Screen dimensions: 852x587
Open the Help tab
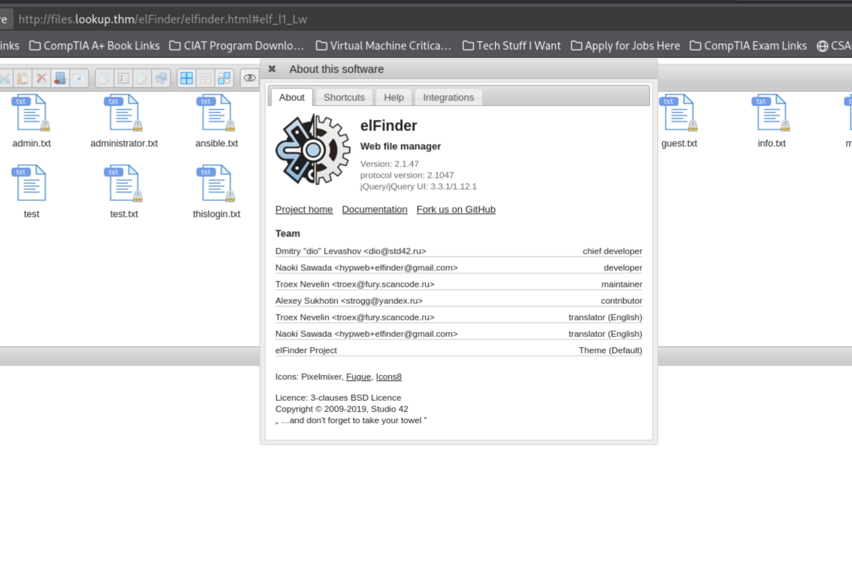click(x=394, y=97)
